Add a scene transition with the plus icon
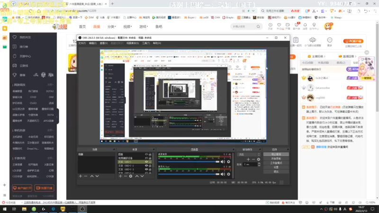The height and width of the screenshot is (213, 379). click(248, 160)
